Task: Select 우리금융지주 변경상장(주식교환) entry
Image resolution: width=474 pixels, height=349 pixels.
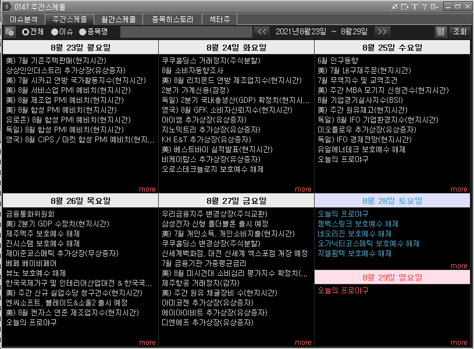Action: [215, 214]
